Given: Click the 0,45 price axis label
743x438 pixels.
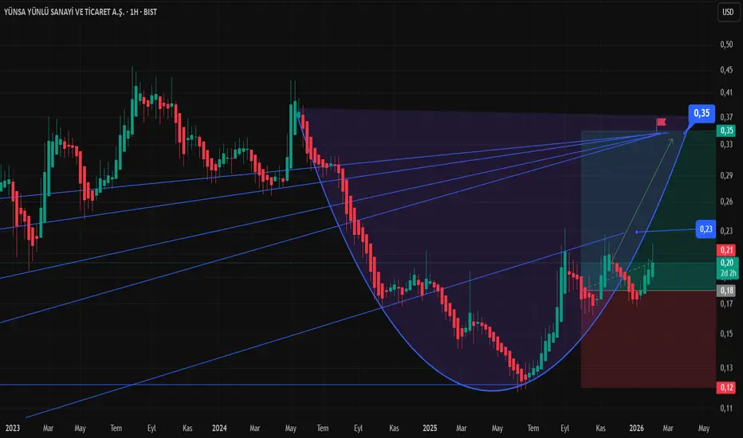Looking at the screenshot, I should point(726,70).
